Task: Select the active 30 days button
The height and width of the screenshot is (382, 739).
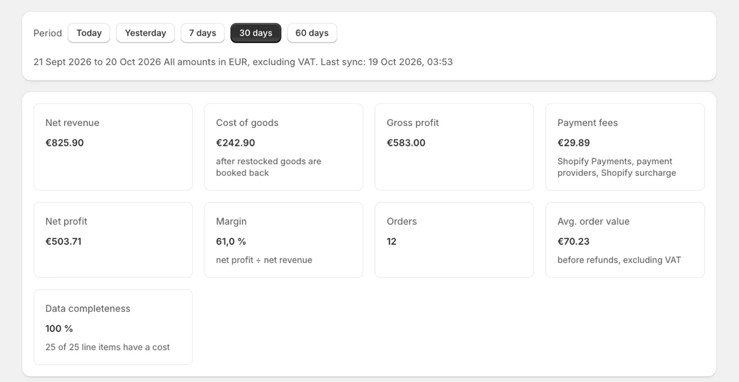Action: 256,33
